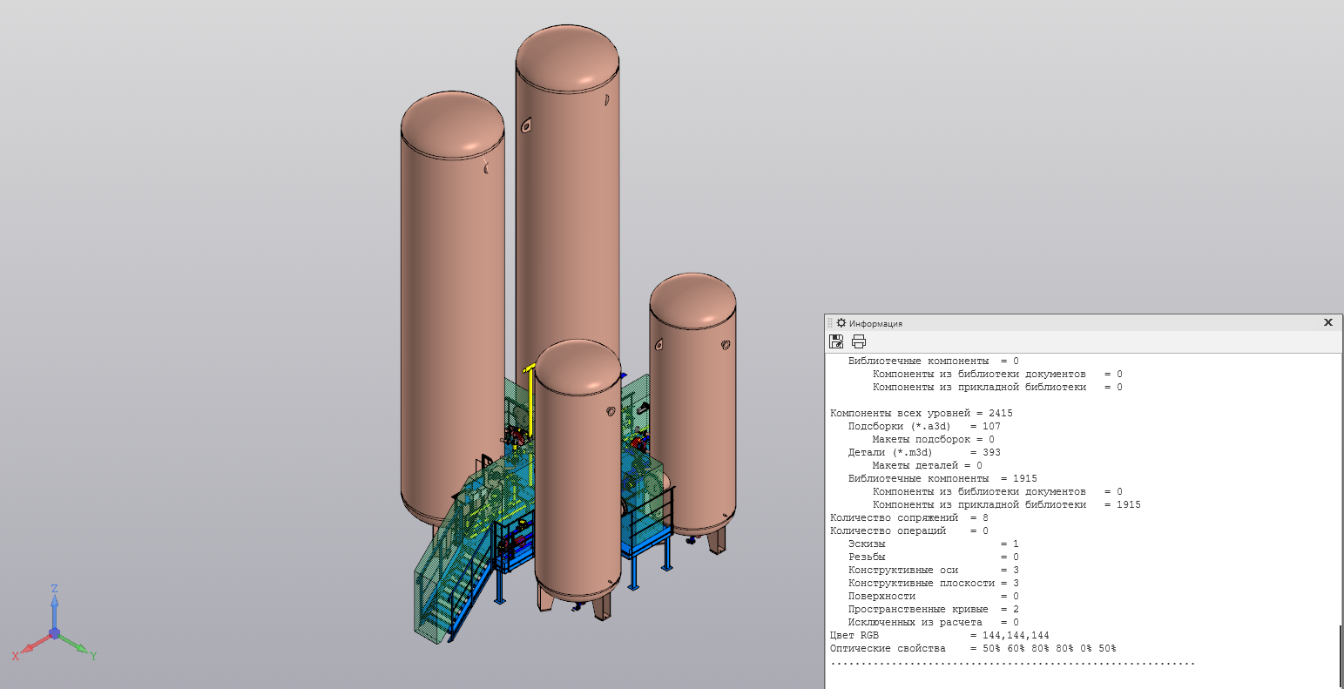Click the gear icon beside Информация title
The width and height of the screenshot is (1344, 689).
[x=841, y=323]
